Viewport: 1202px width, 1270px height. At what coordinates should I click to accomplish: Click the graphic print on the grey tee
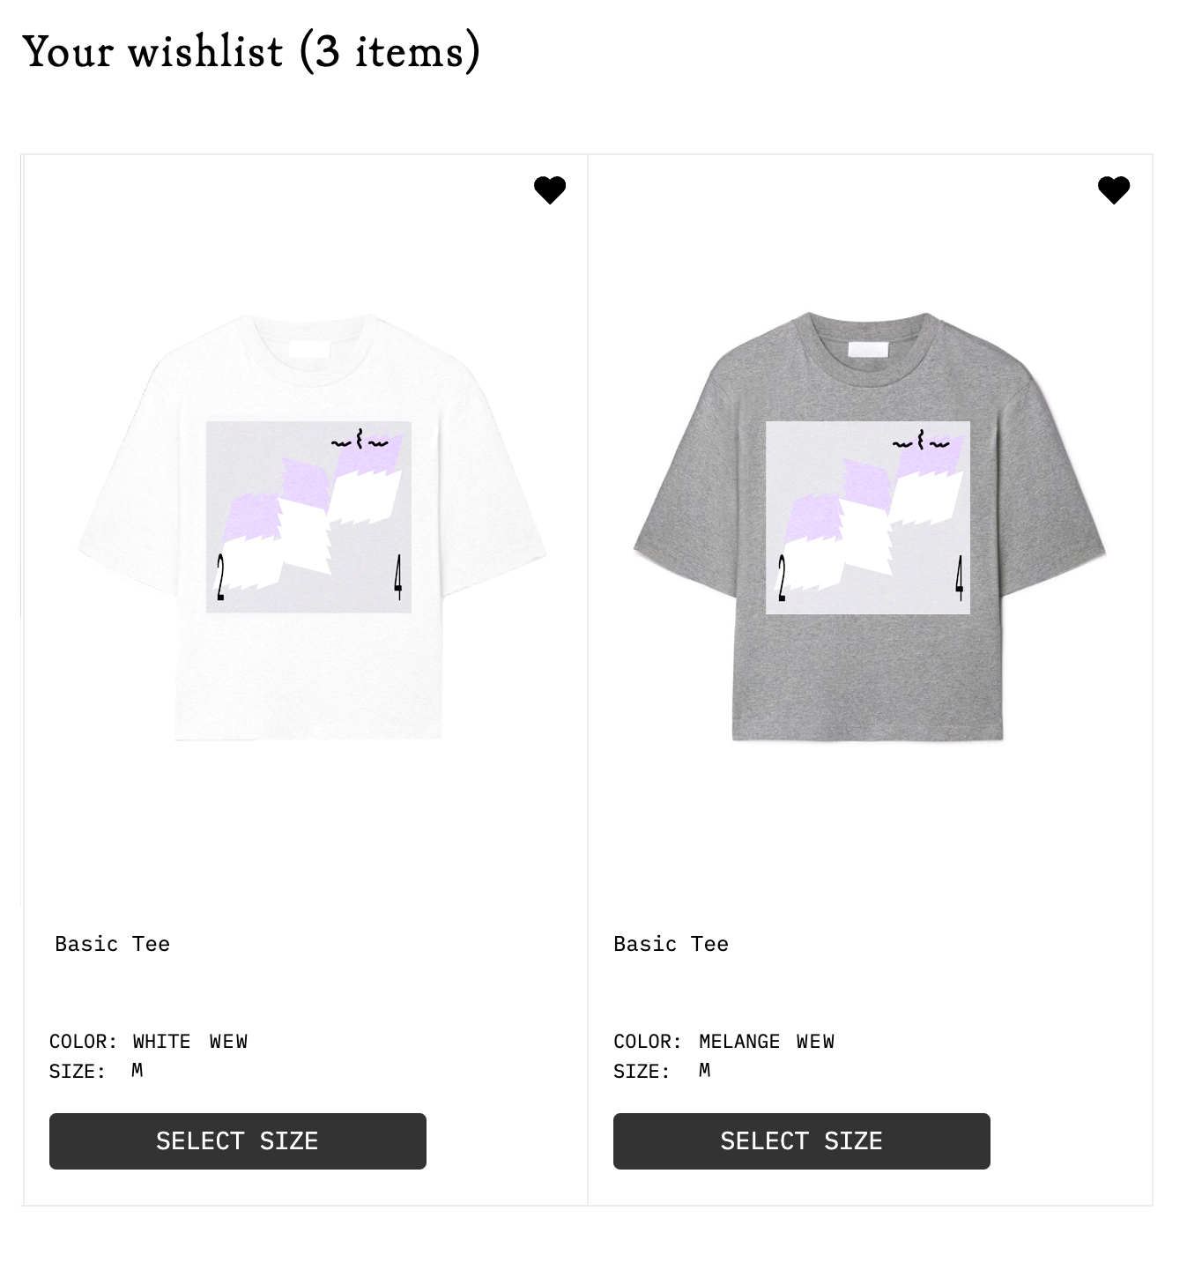tap(868, 517)
